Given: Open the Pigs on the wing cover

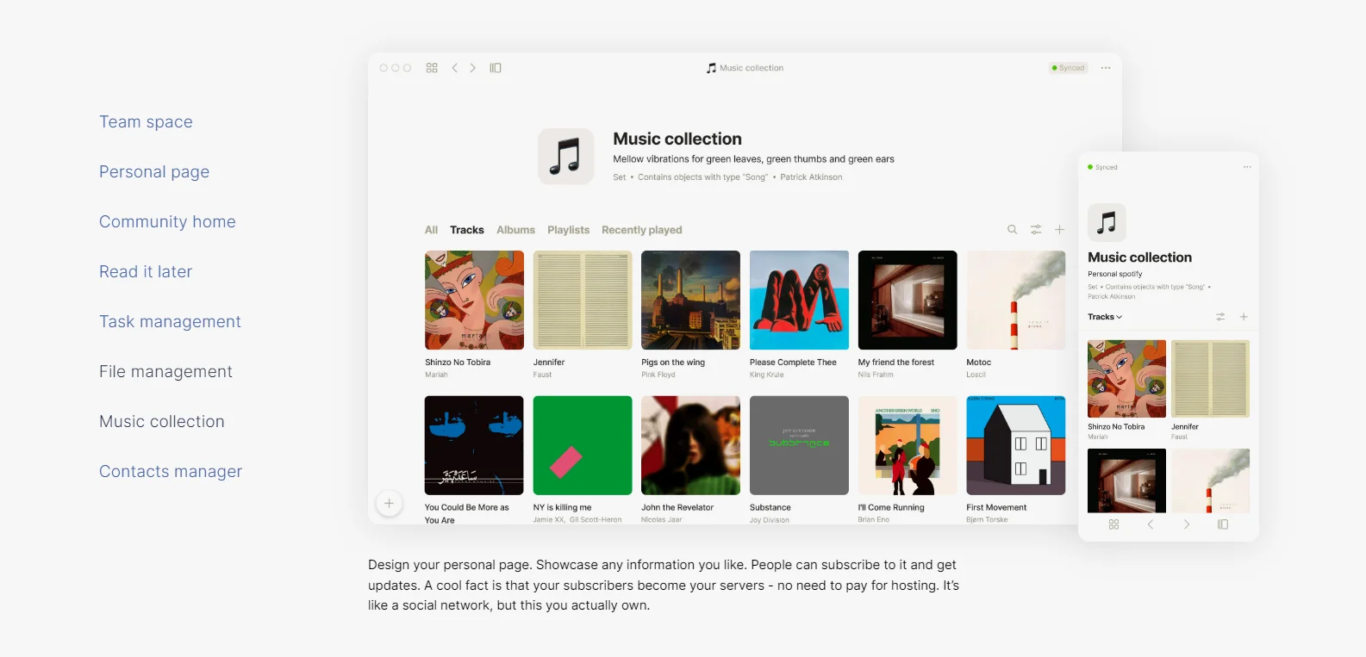Looking at the screenshot, I should pos(690,300).
